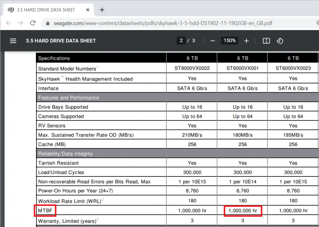
Task: Click the highlighted MTBF row label
Action: click(45, 211)
